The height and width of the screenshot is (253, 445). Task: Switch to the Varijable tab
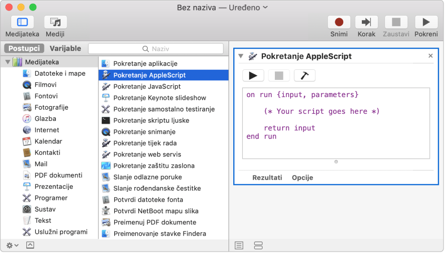(x=65, y=48)
